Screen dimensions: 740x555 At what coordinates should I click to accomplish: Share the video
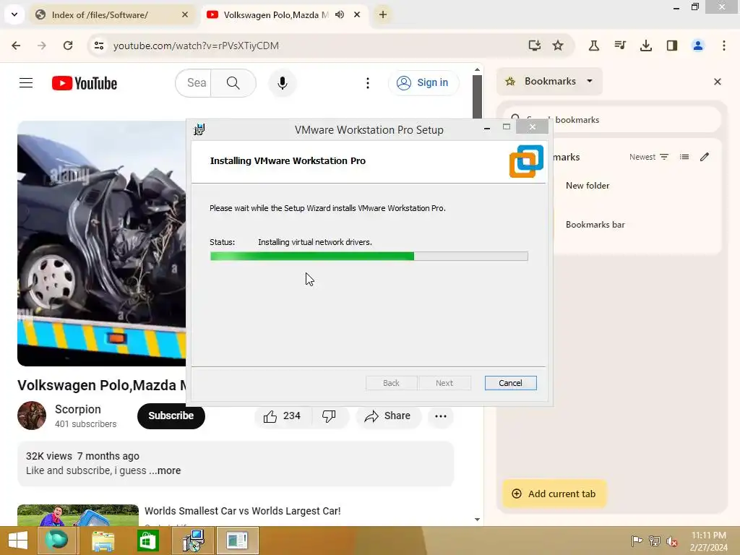(x=388, y=416)
